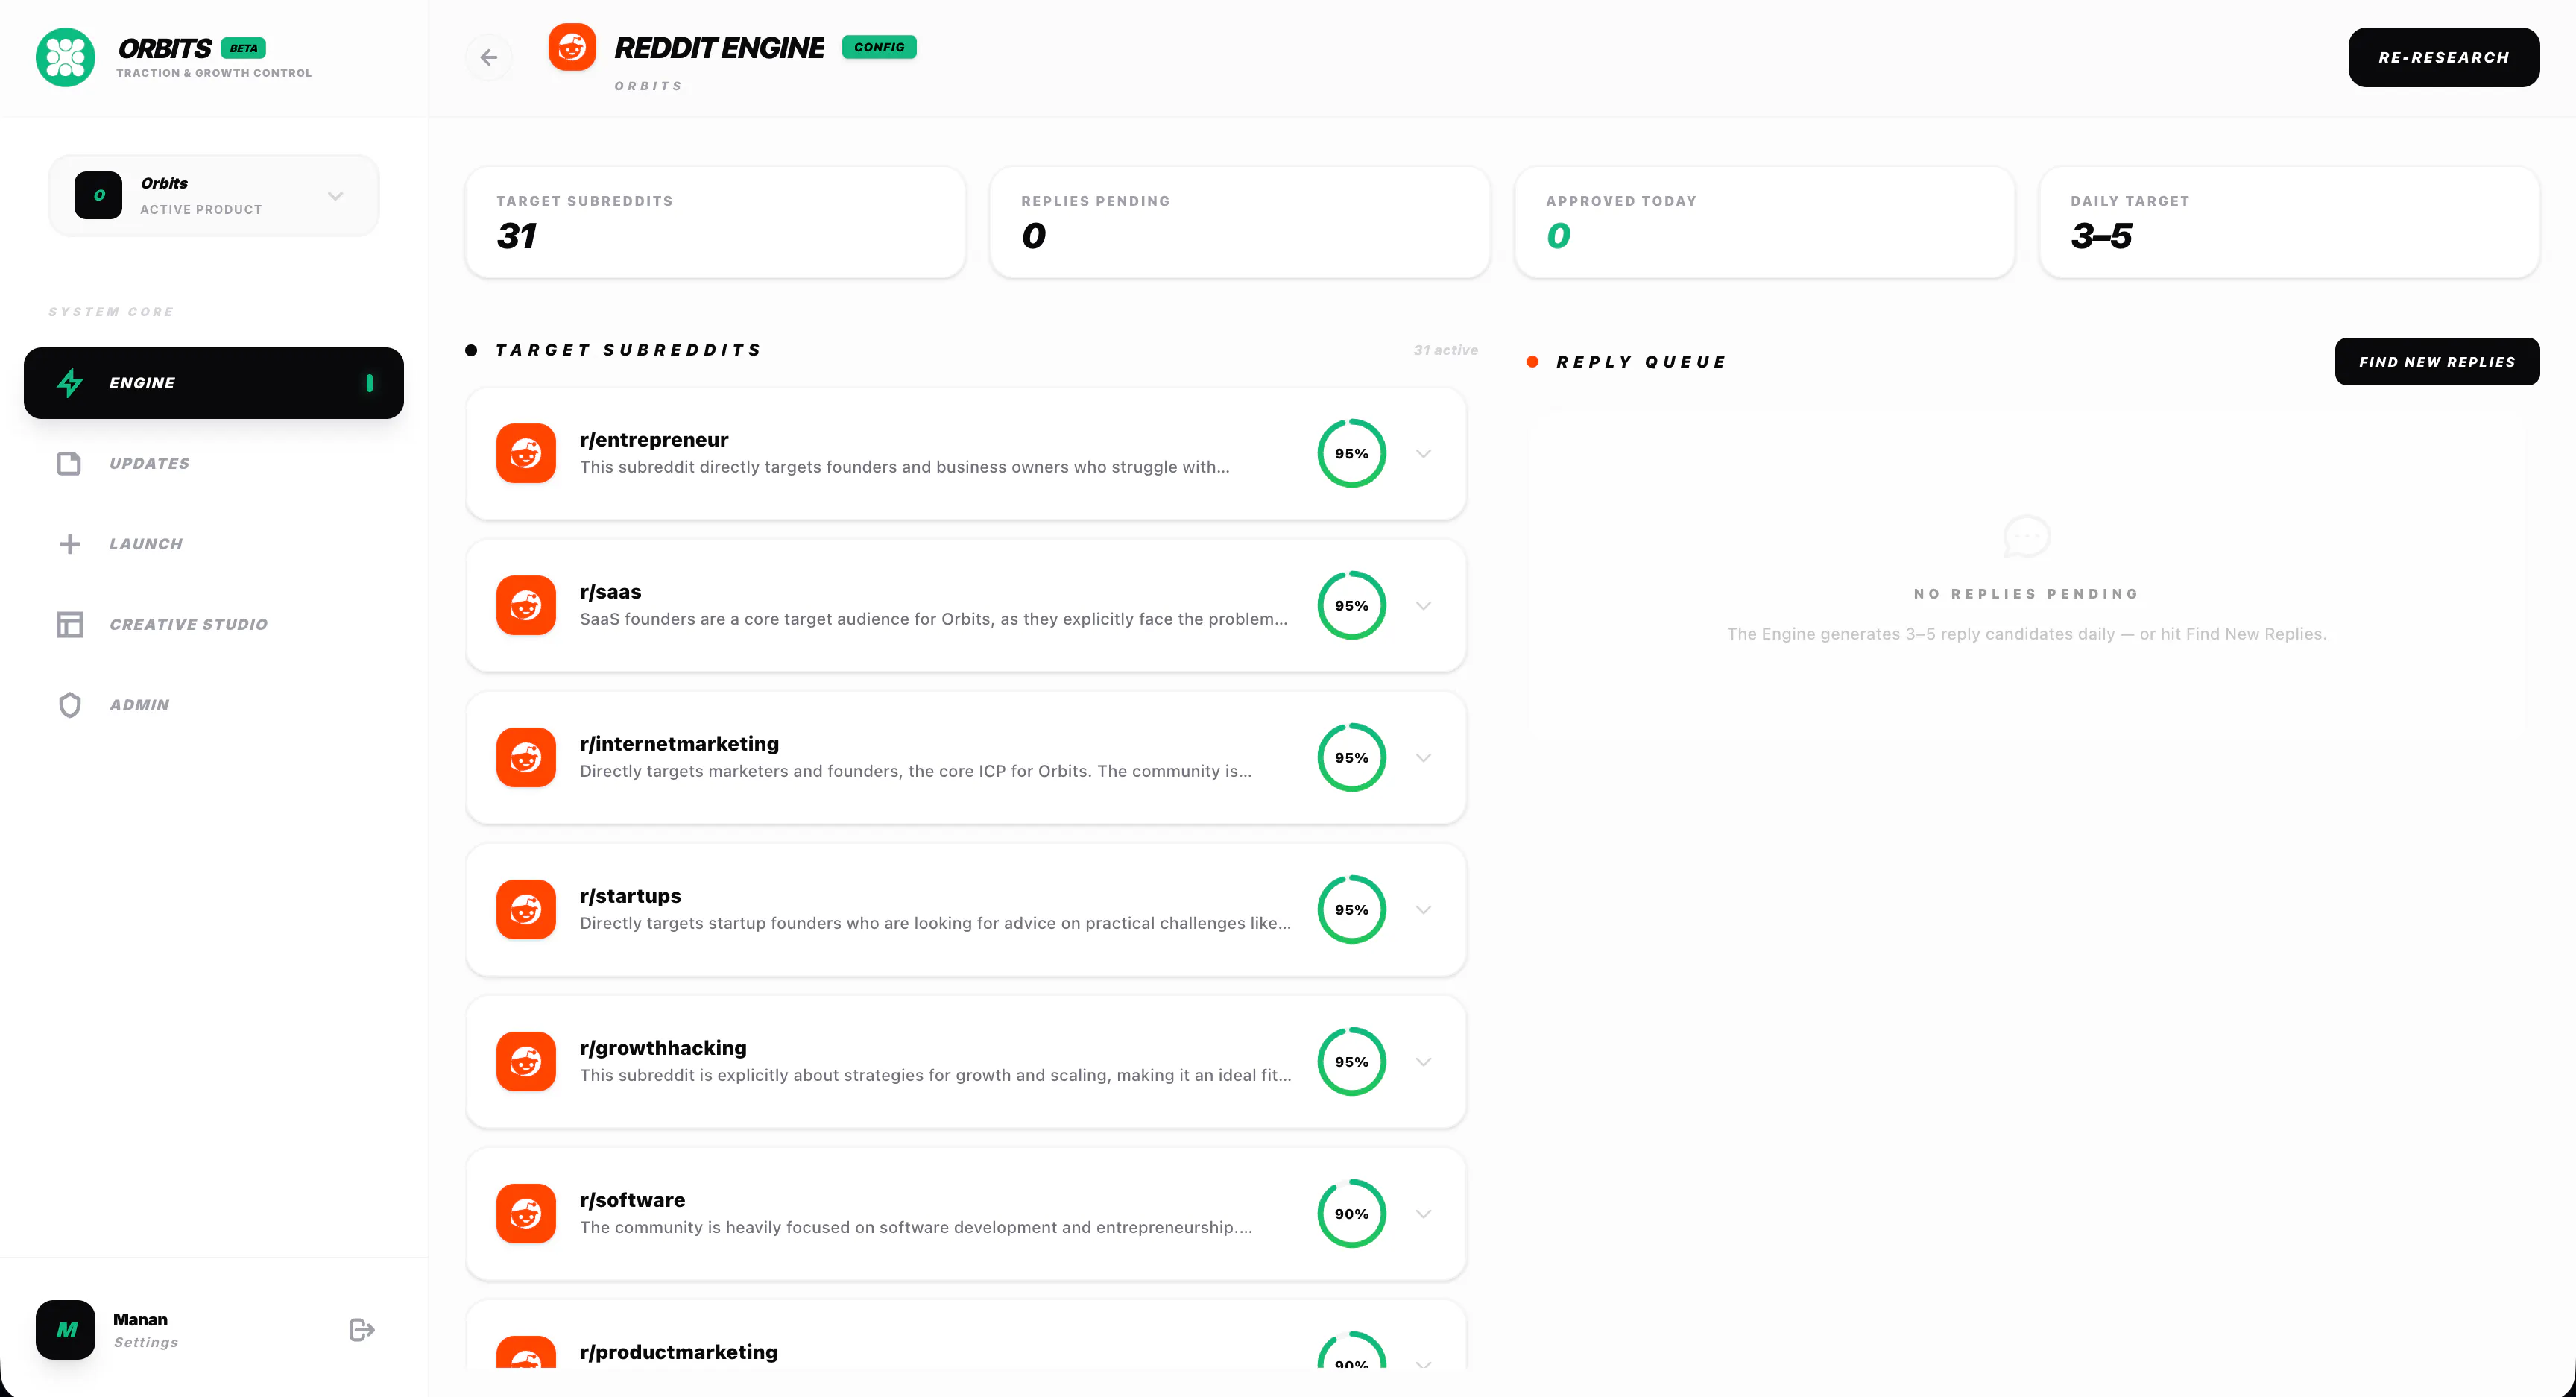Click the empty reply queue chat bubble icon

point(2027,537)
